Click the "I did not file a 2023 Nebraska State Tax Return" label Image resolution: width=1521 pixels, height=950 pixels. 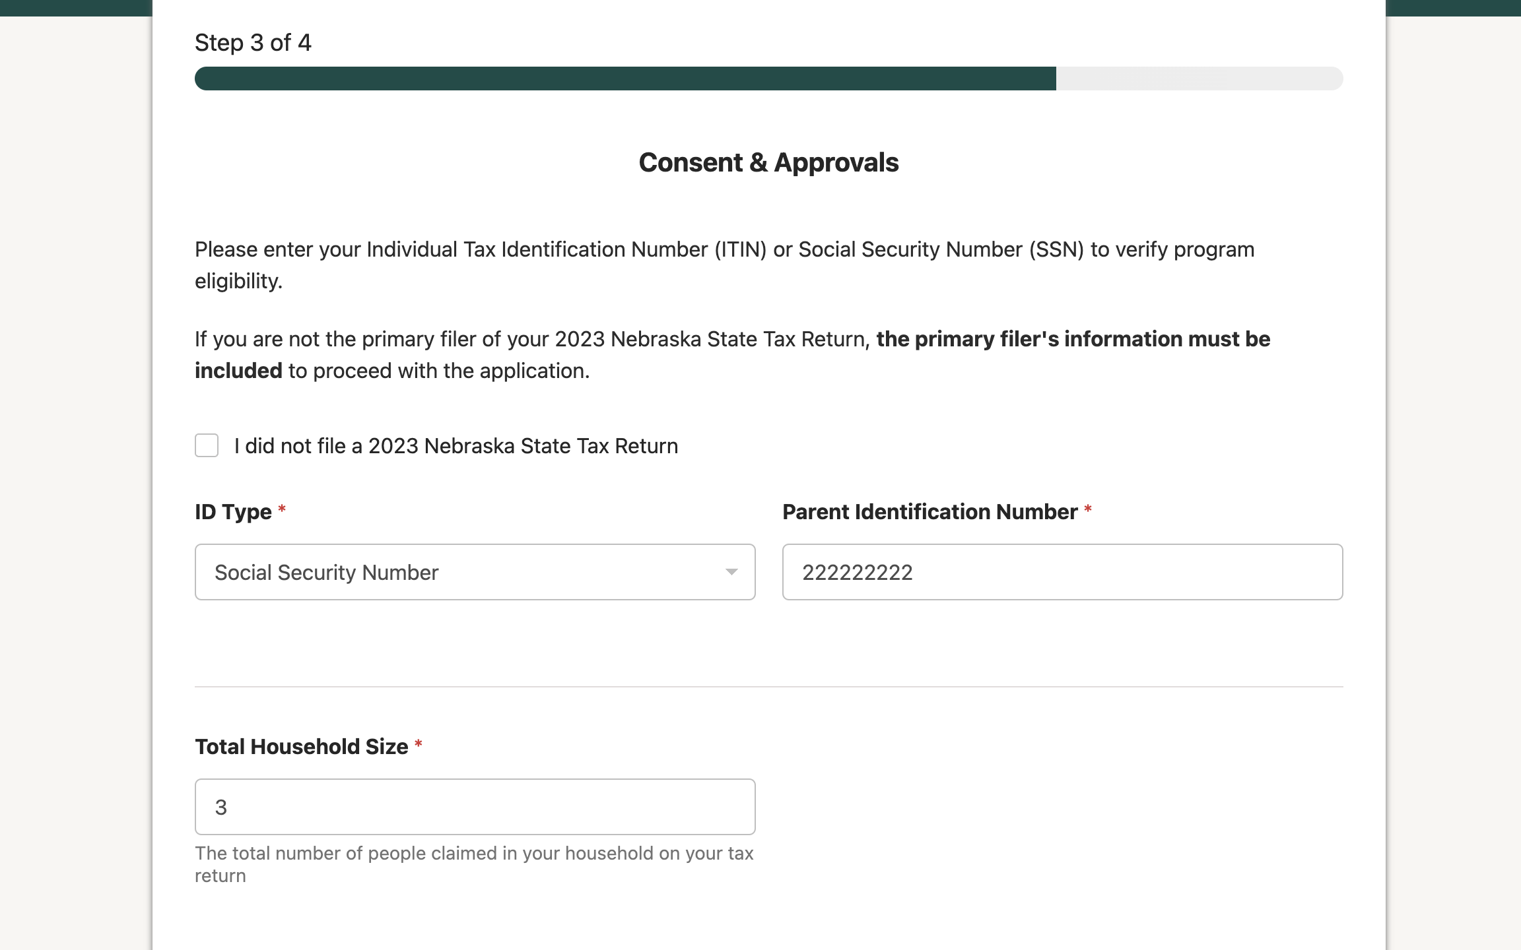pyautogui.click(x=456, y=446)
